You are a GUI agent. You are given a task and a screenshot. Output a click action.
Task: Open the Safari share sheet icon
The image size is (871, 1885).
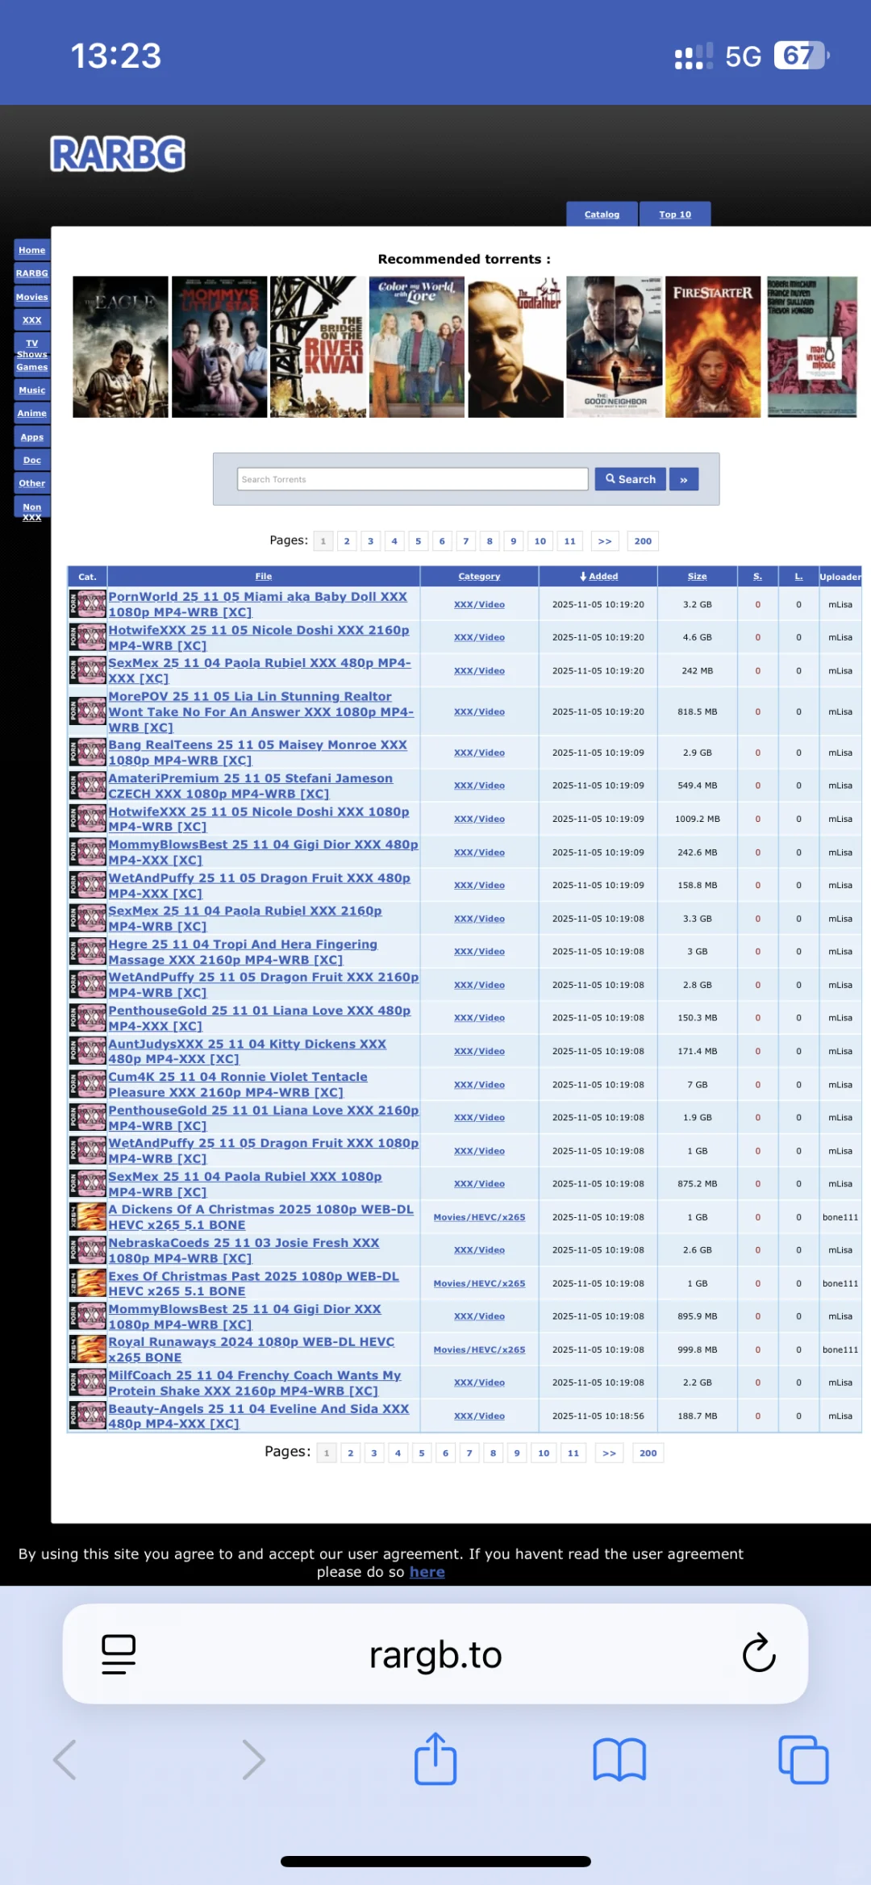click(x=435, y=1758)
